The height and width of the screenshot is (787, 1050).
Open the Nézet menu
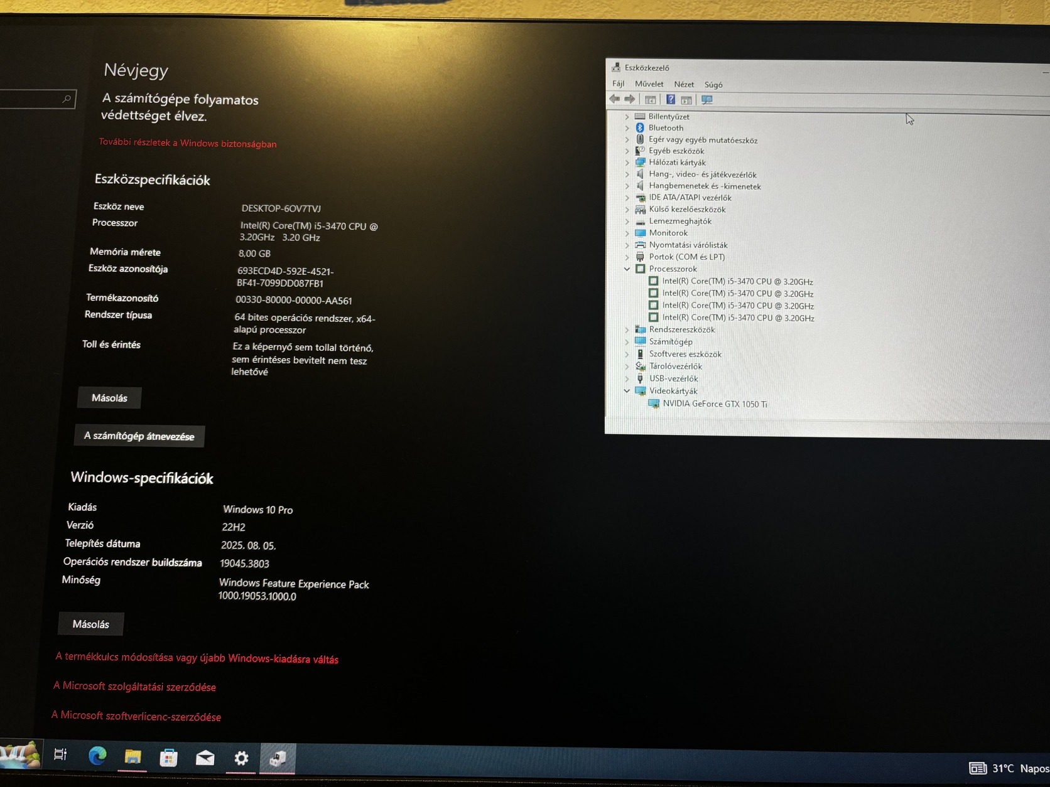(x=684, y=84)
